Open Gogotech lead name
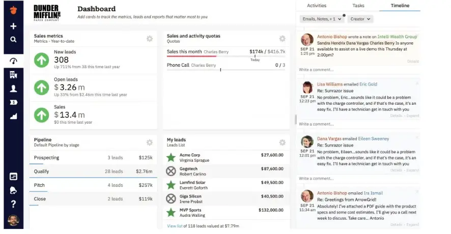Image resolution: width=451 pixels, height=234 pixels. coord(188,169)
